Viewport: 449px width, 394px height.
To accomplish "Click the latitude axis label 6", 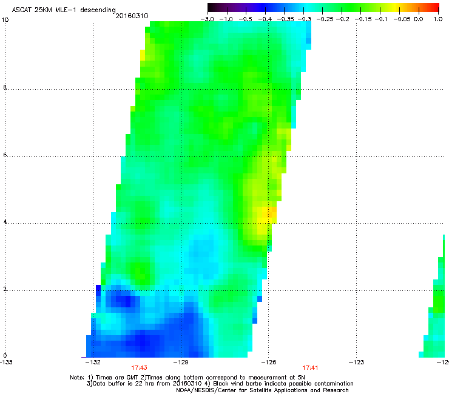I will 5,155.
